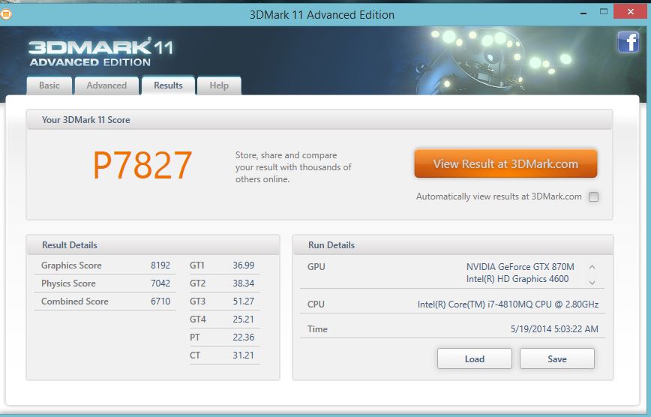Click the run time 5/19/2014 5:03:22 AM
The width and height of the screenshot is (651, 417).
(x=554, y=329)
